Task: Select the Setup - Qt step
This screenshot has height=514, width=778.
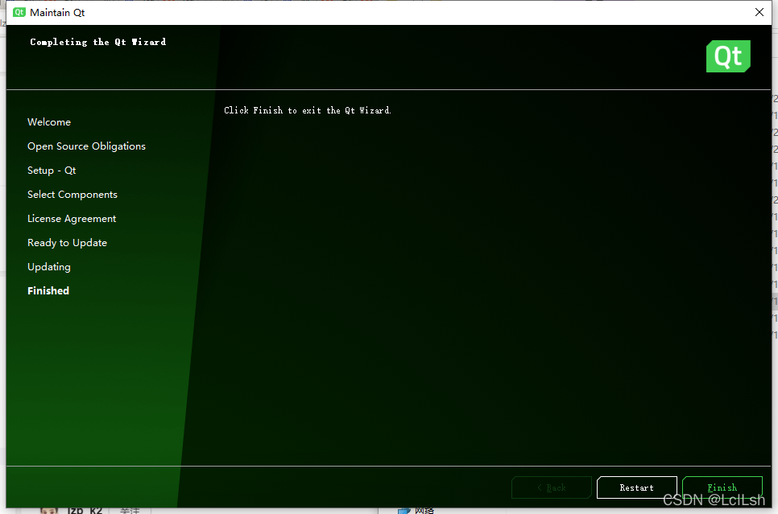Action: [x=52, y=171]
